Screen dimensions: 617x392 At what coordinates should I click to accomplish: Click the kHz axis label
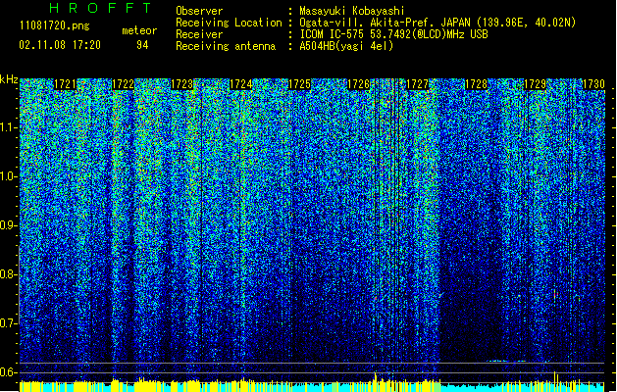tap(9, 79)
